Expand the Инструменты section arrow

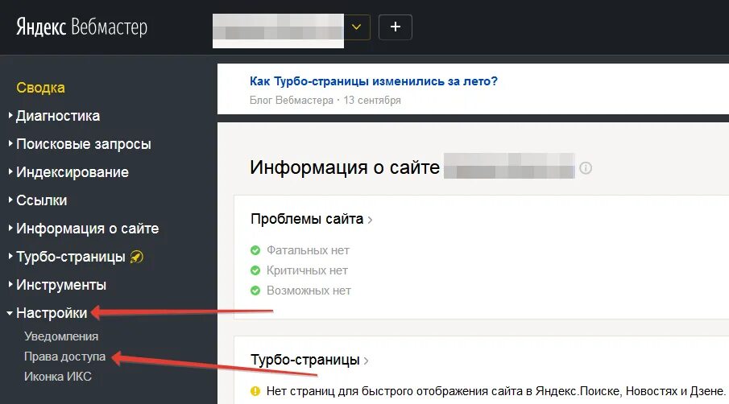point(10,285)
